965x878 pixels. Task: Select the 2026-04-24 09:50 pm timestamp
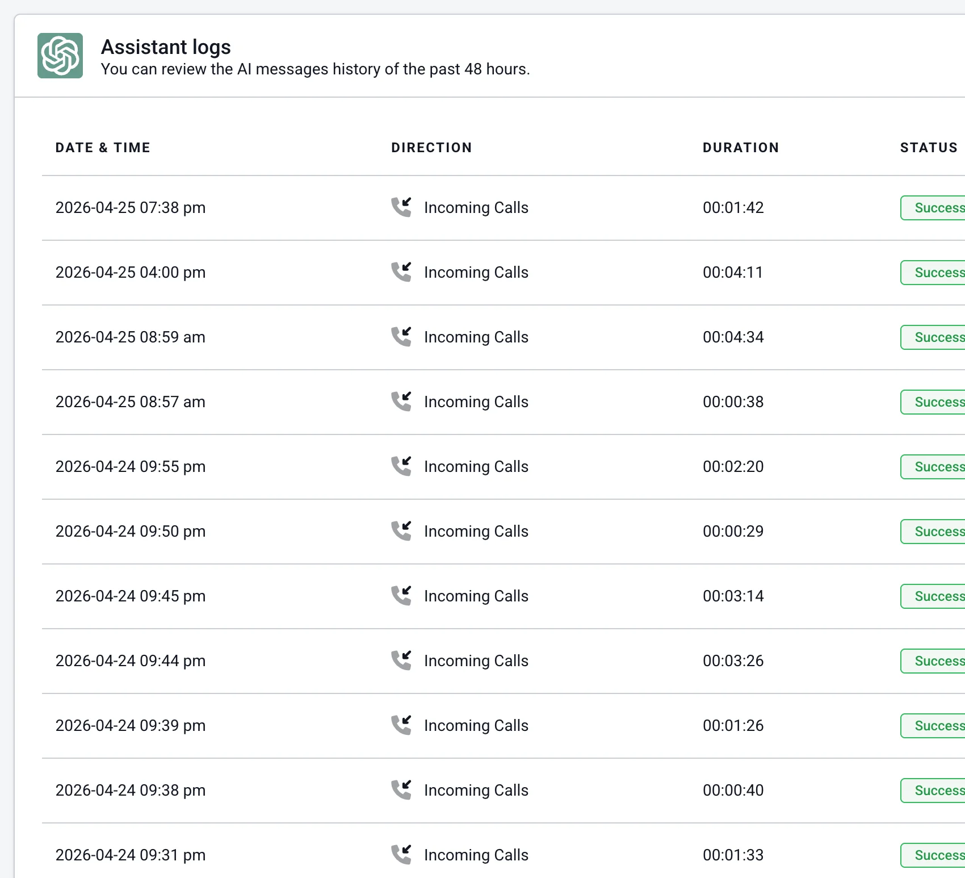131,532
